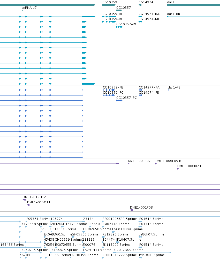
Task: Select EST RP001011777.5prime
Action: (119, 255)
